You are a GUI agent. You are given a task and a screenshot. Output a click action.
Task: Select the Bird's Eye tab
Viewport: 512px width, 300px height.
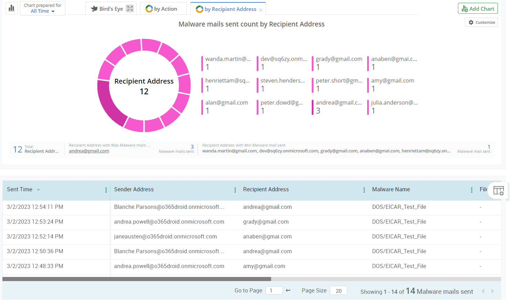107,9
